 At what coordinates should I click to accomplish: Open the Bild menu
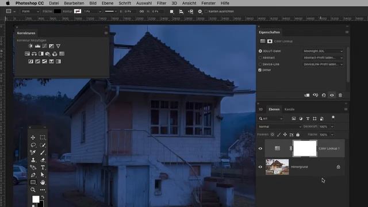coord(93,3)
